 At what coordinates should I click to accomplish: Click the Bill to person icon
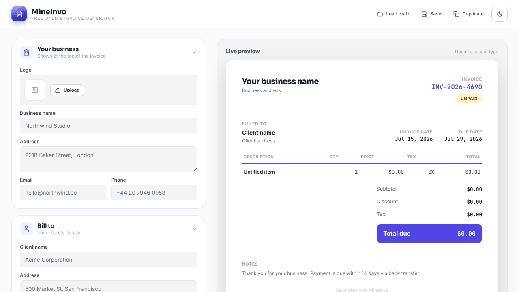click(26, 229)
